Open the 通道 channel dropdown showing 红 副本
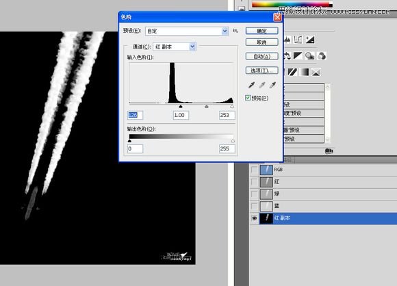The height and width of the screenshot is (286, 397). click(175, 47)
